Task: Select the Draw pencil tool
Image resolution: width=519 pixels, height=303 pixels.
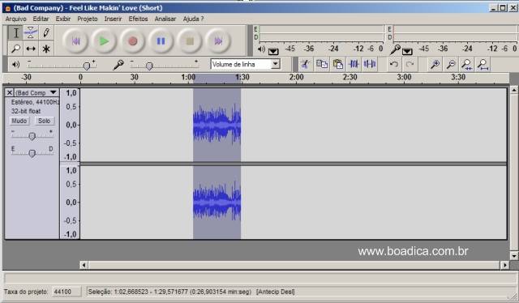Action: pyautogui.click(x=46, y=32)
